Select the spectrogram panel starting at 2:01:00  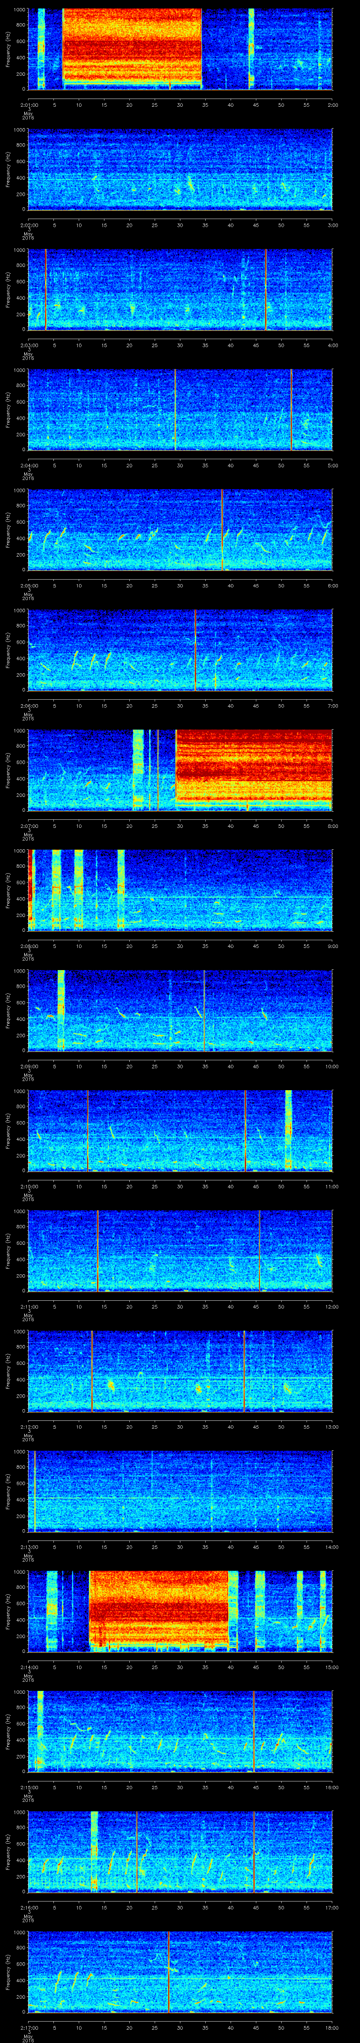pos(180,49)
